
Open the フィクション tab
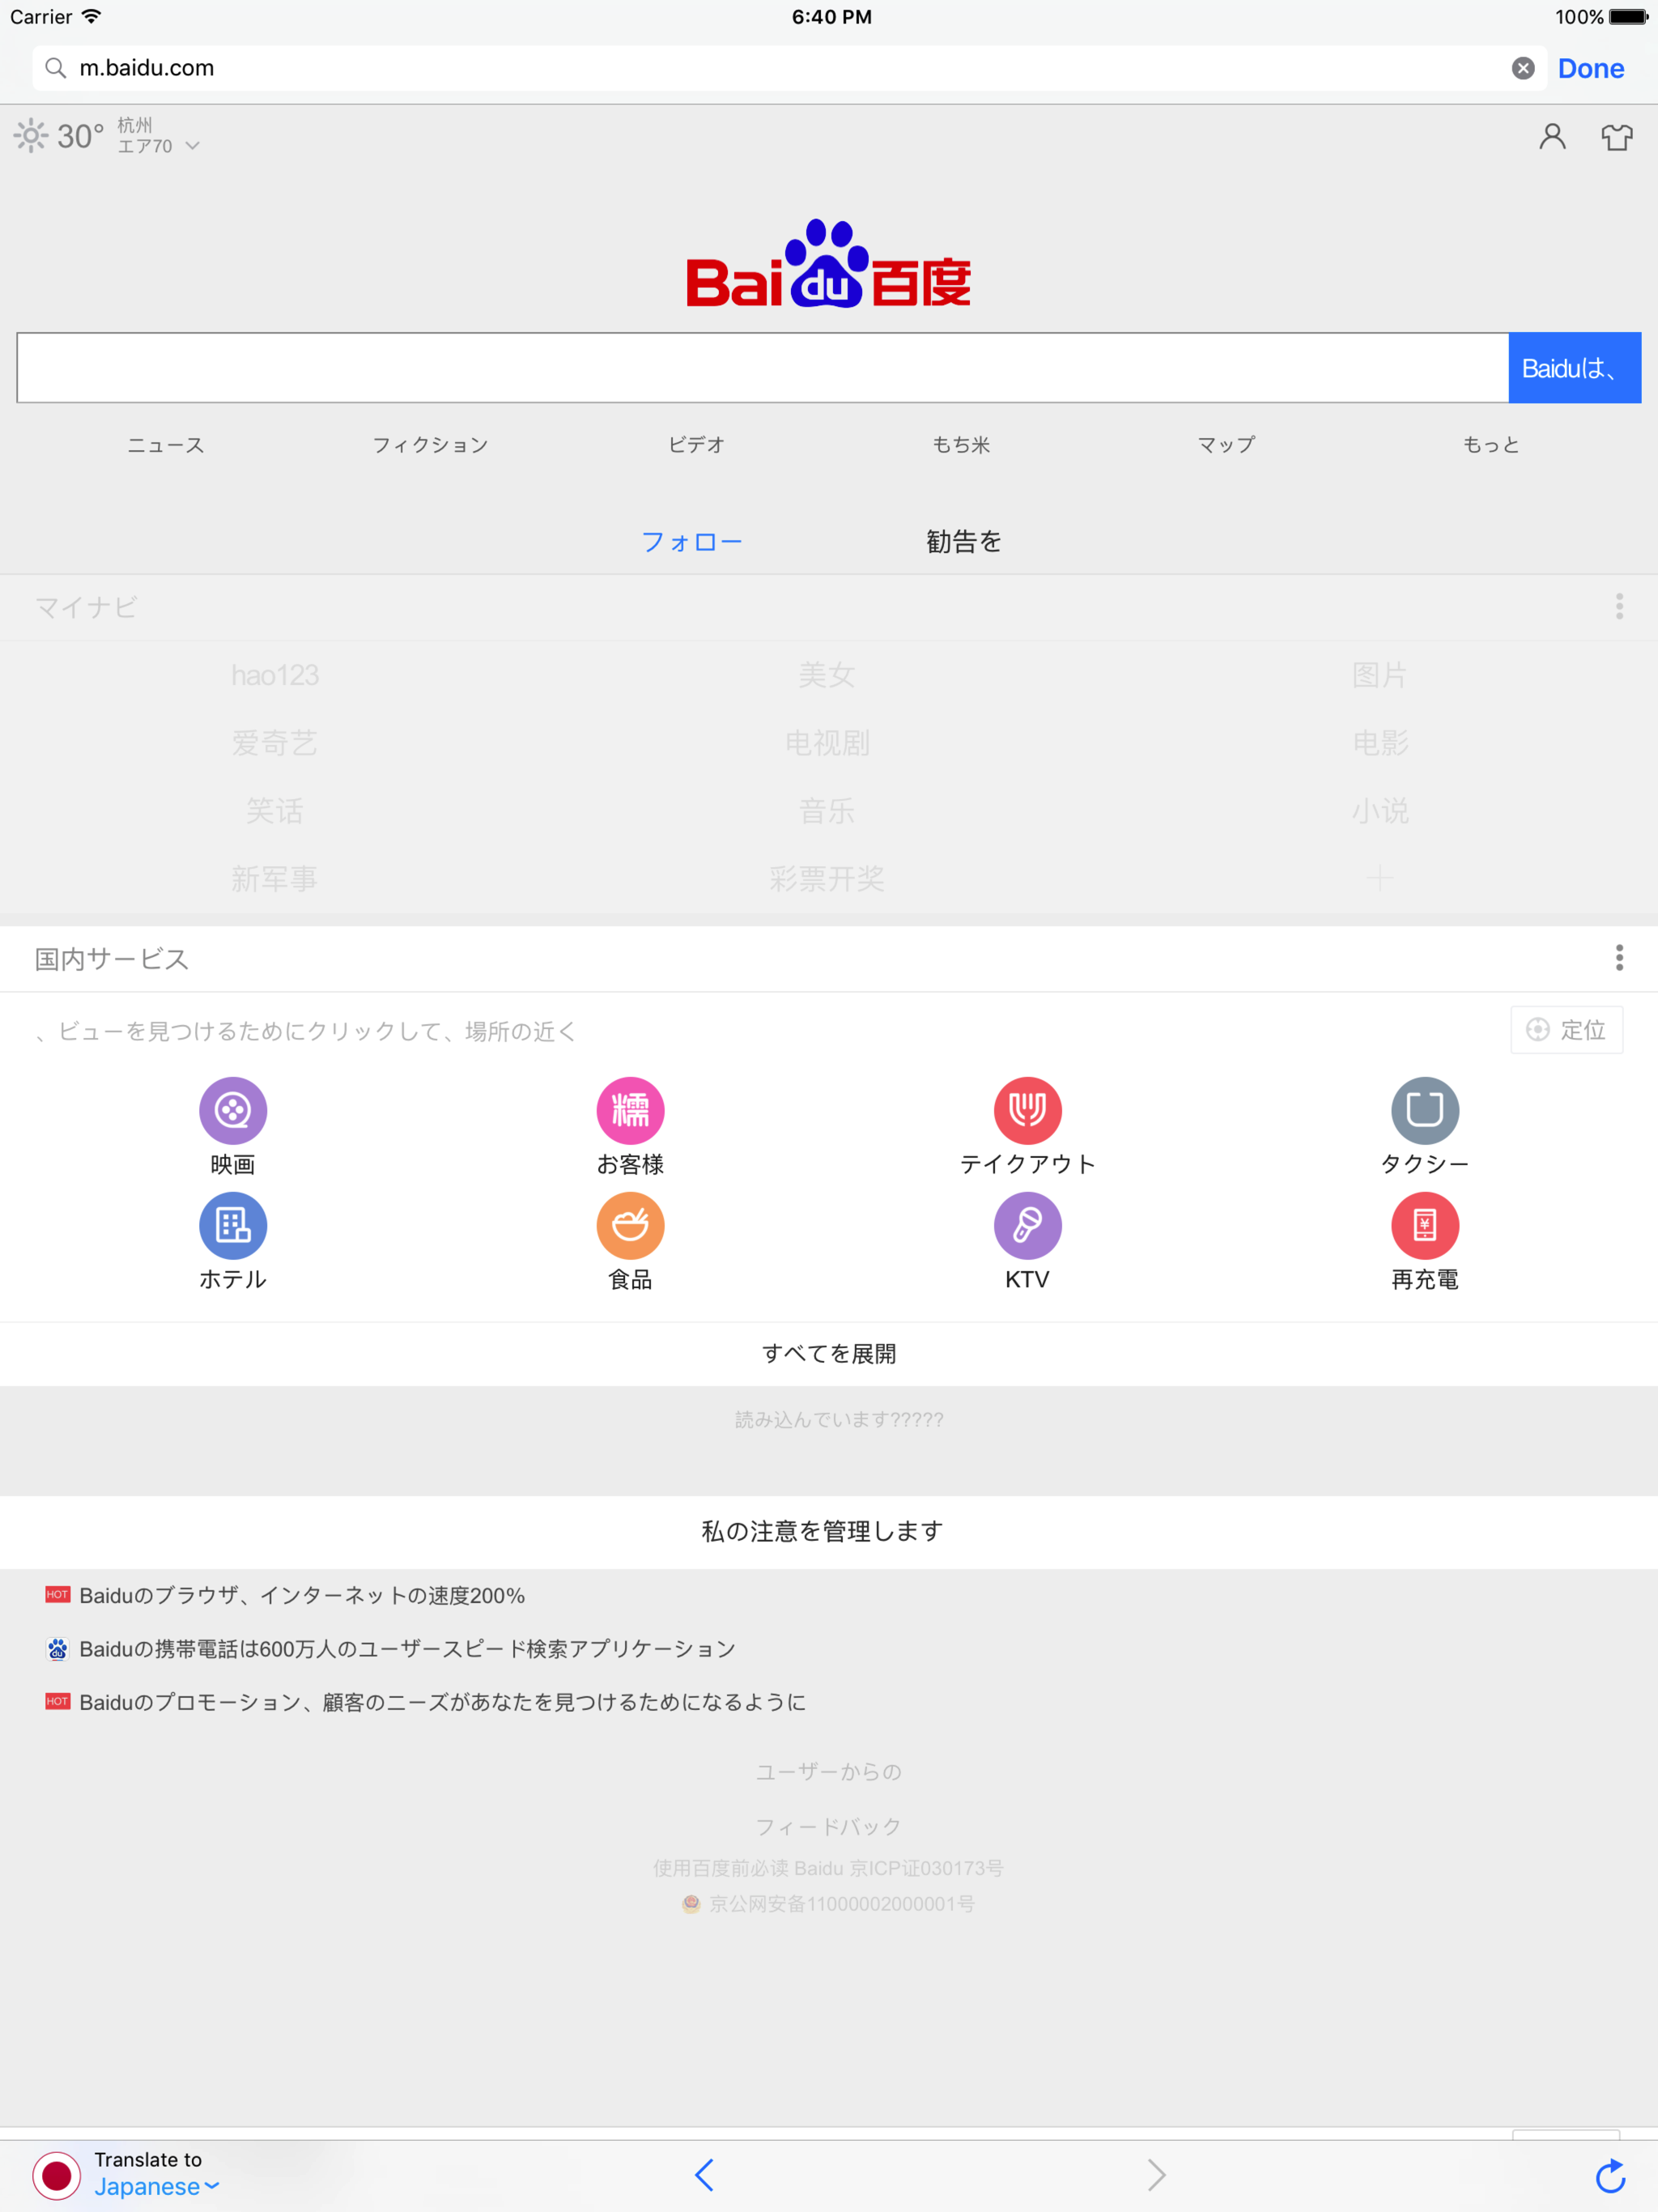pos(430,445)
